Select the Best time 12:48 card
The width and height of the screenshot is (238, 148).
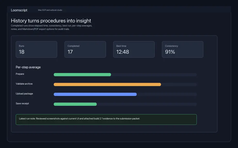click(x=134, y=49)
